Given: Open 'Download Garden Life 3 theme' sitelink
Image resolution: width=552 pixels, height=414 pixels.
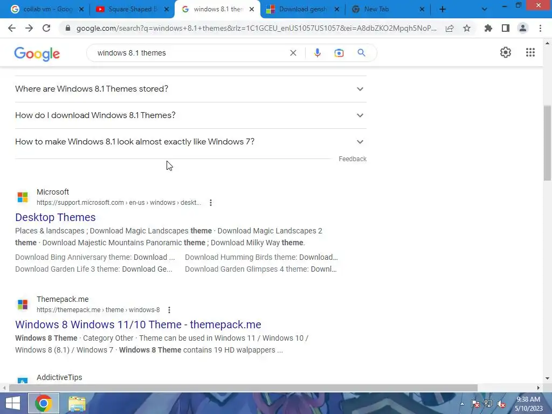Looking at the screenshot, I should click(94, 269).
